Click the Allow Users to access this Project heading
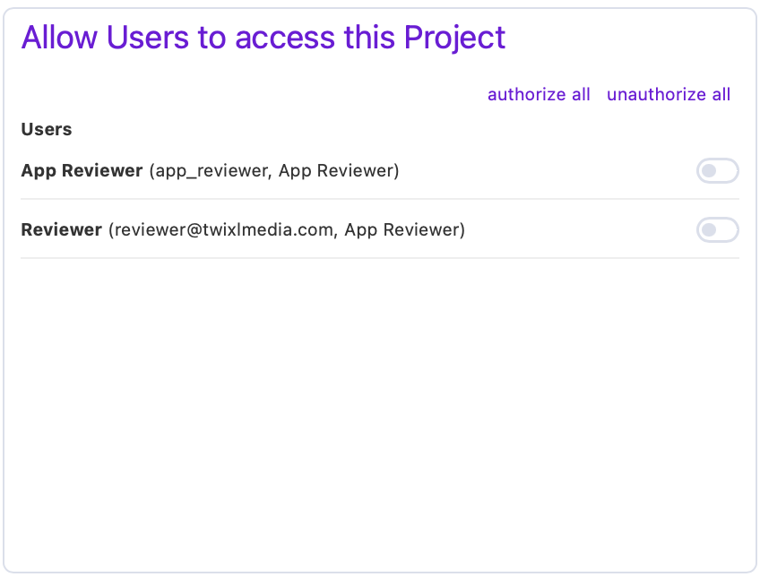 tap(263, 38)
